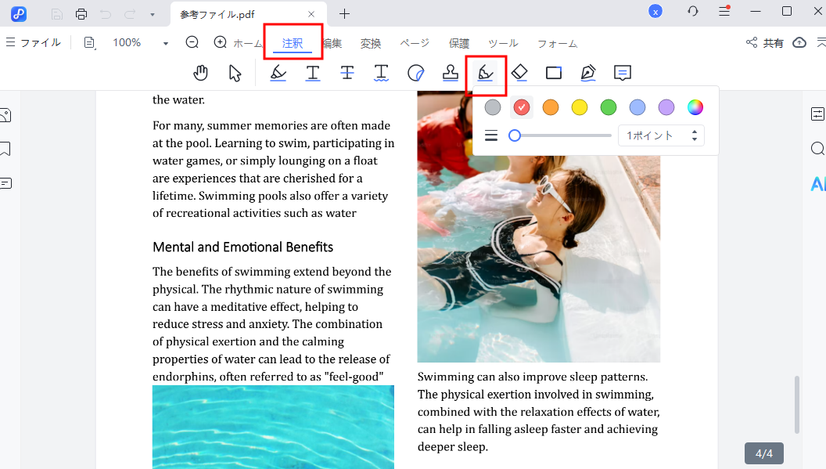826x469 pixels.
Task: Open the rainbow custom color picker
Action: 695,107
